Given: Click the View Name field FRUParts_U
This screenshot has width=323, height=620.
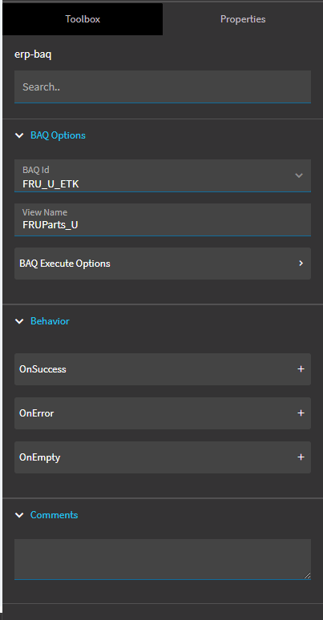Looking at the screenshot, I should (163, 219).
